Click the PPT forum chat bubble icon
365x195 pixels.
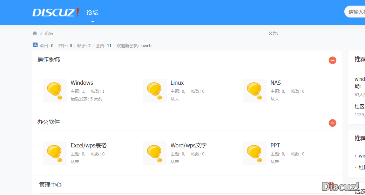tap(254, 153)
